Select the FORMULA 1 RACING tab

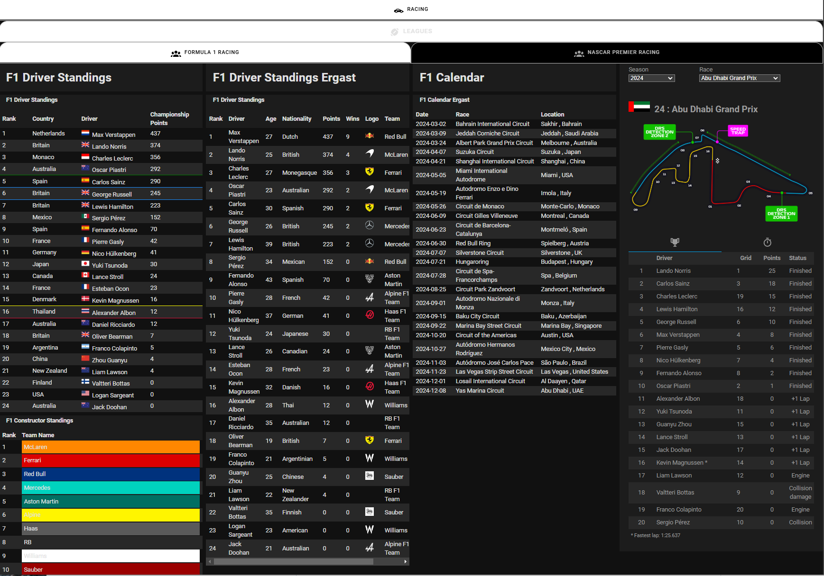(x=205, y=53)
